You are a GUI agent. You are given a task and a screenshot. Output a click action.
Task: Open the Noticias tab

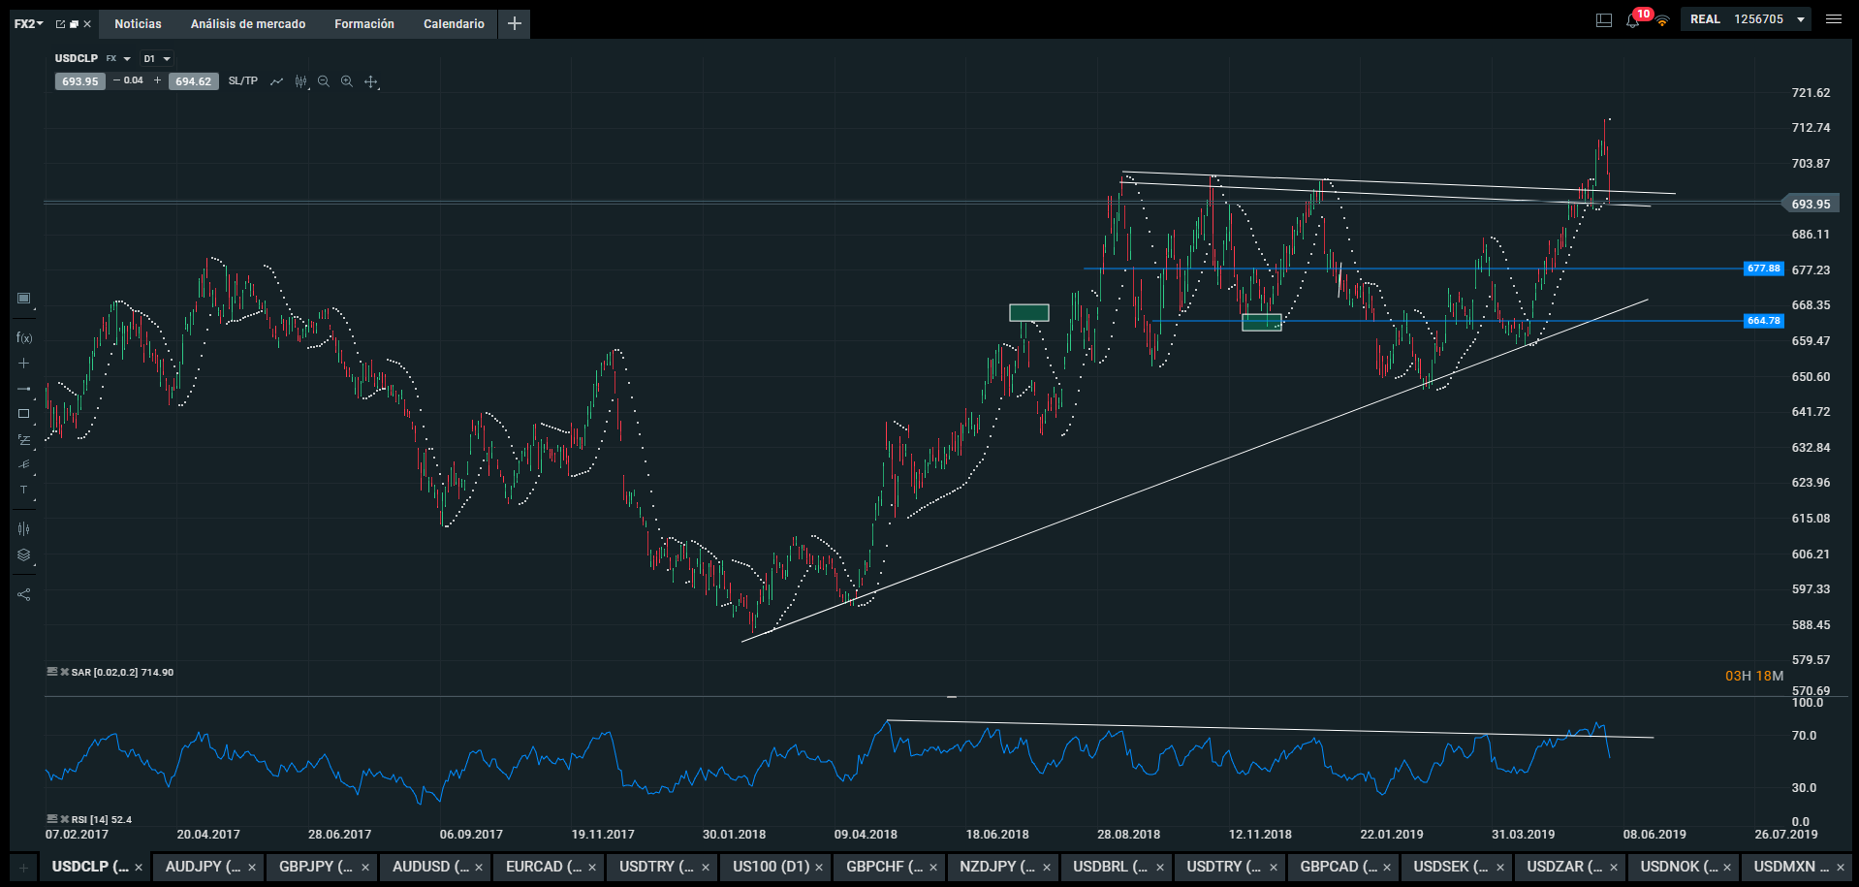click(138, 23)
